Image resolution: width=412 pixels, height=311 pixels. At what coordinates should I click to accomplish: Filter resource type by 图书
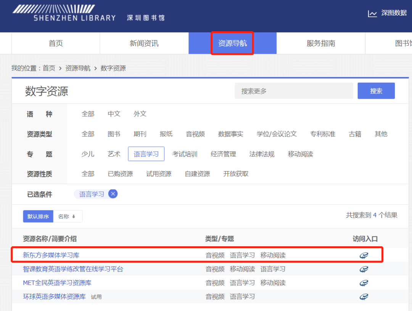(x=114, y=134)
